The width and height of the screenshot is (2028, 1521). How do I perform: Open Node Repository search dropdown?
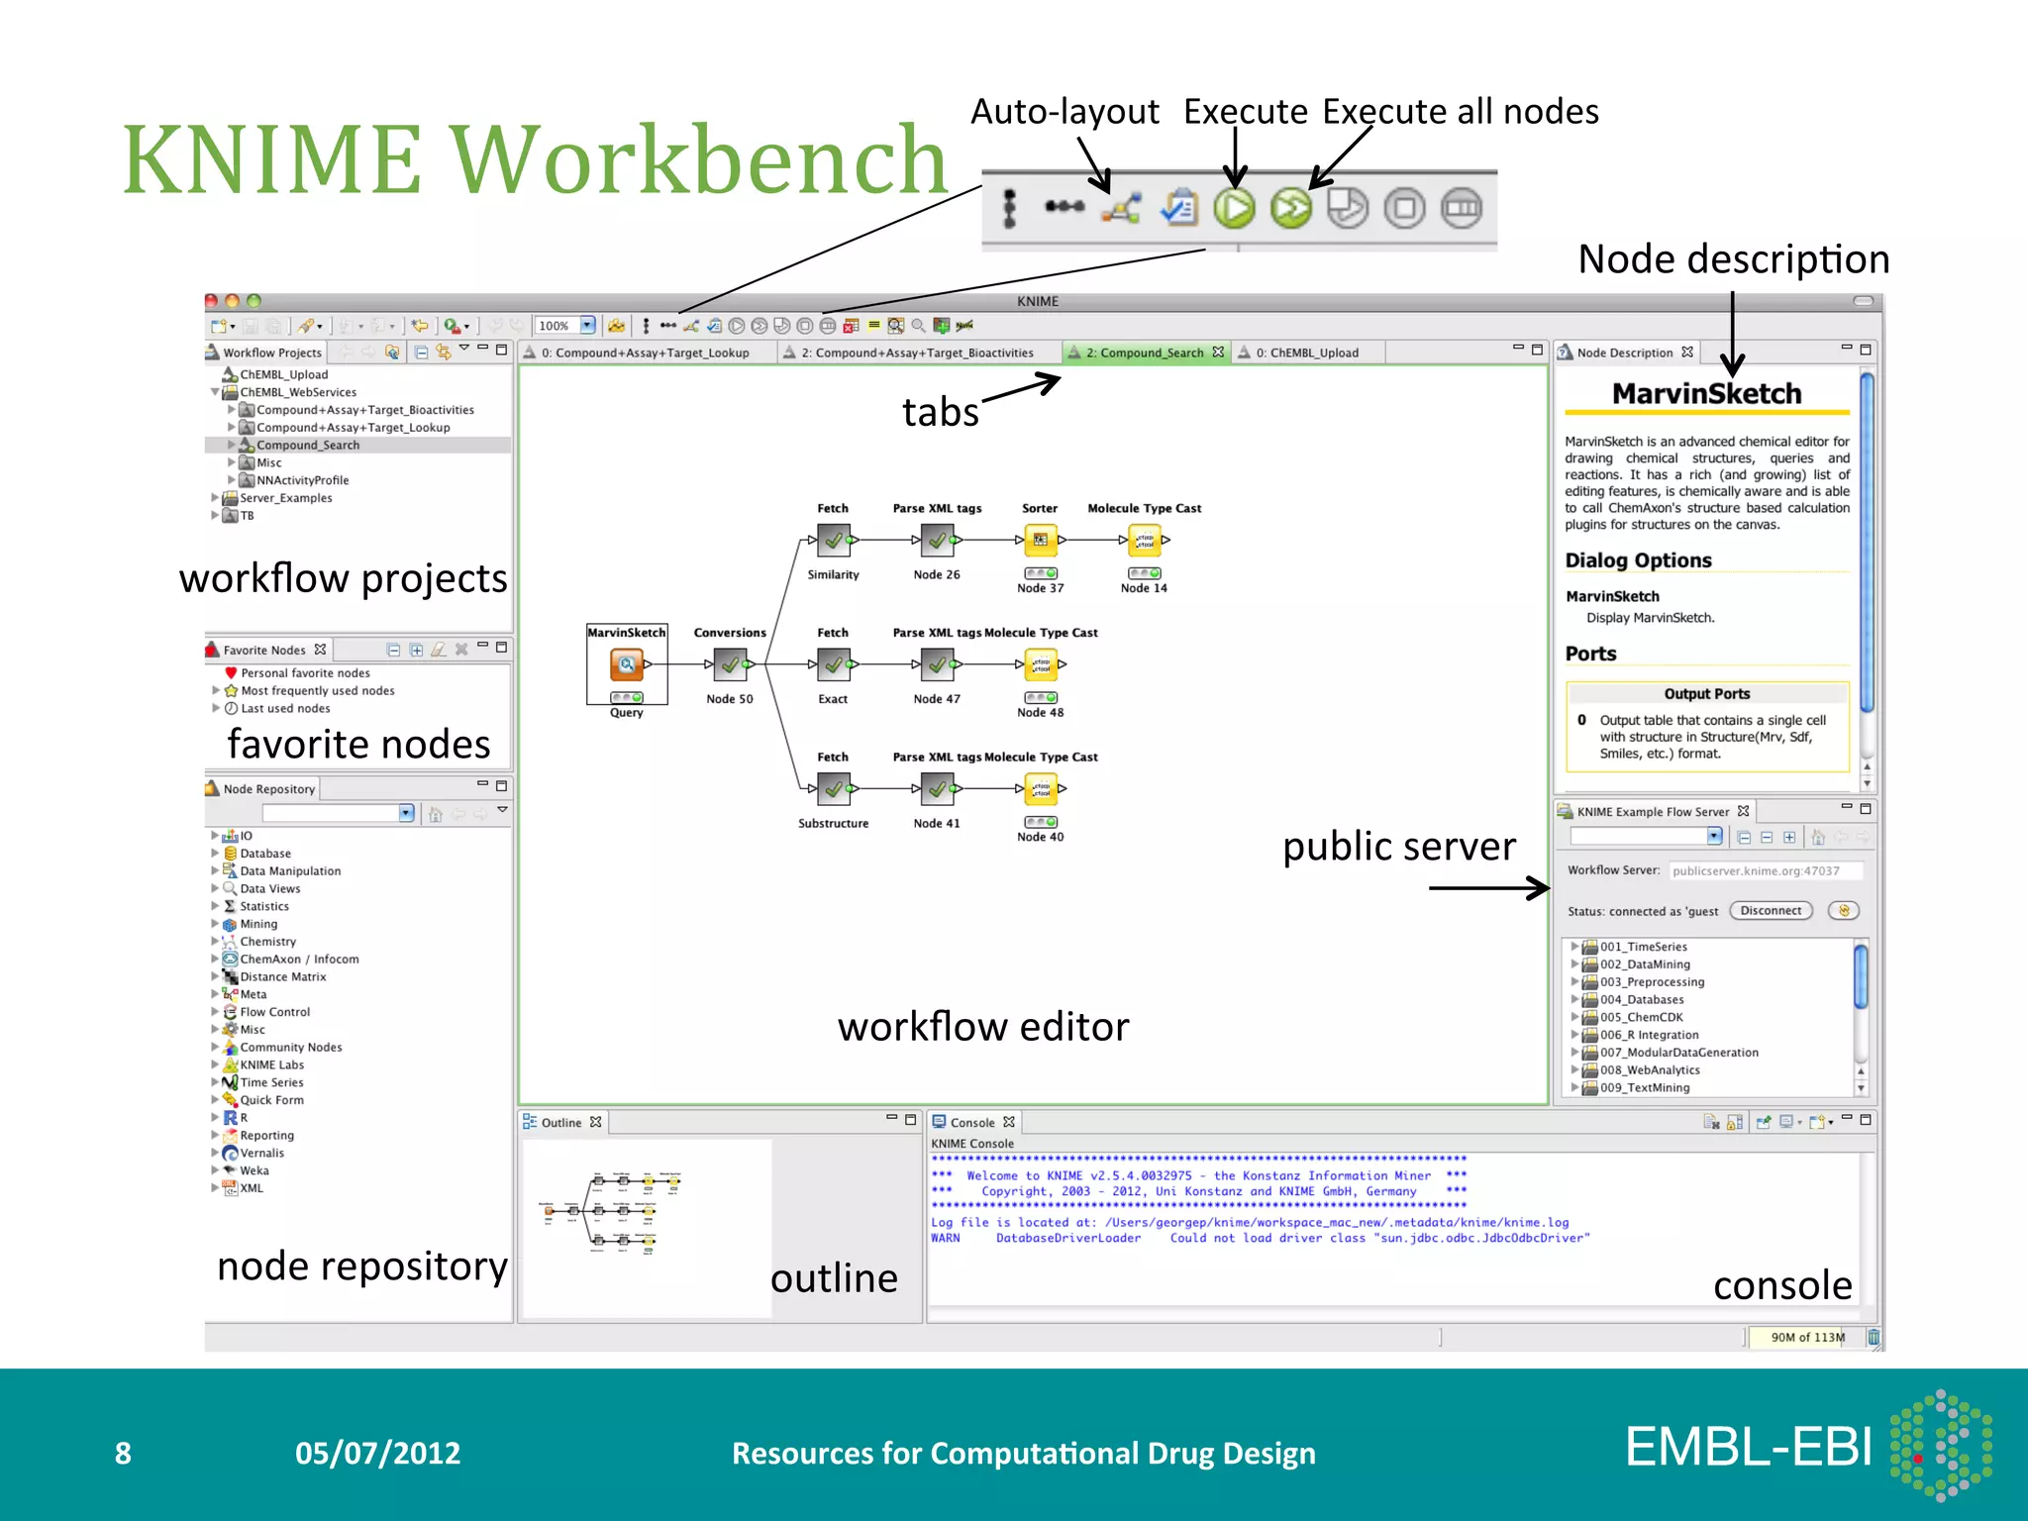pyautogui.click(x=406, y=813)
